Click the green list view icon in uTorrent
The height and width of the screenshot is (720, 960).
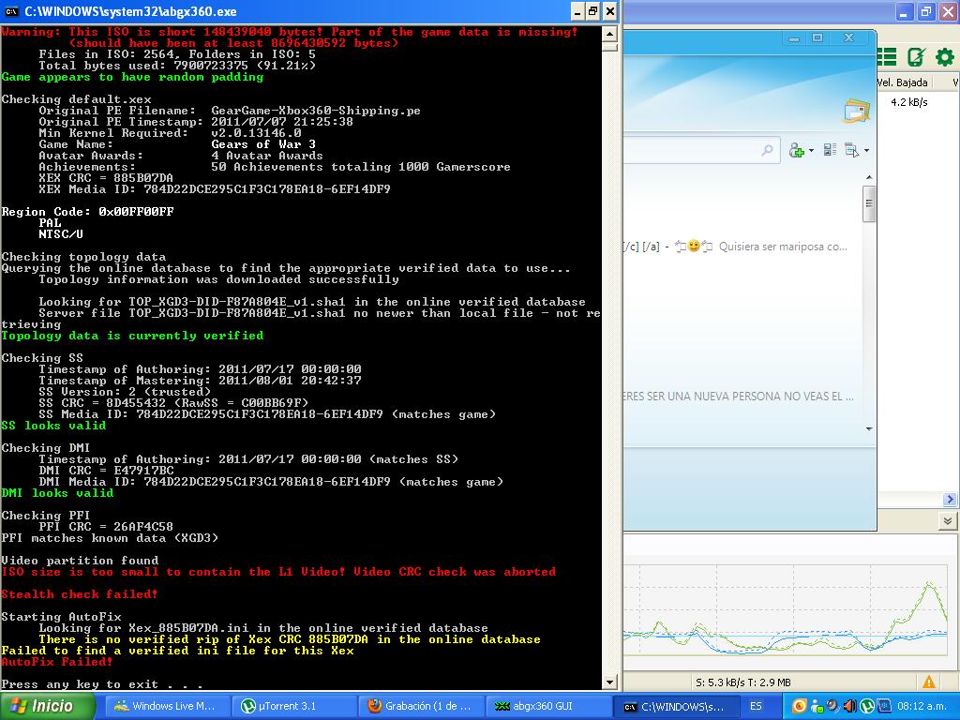(887, 57)
